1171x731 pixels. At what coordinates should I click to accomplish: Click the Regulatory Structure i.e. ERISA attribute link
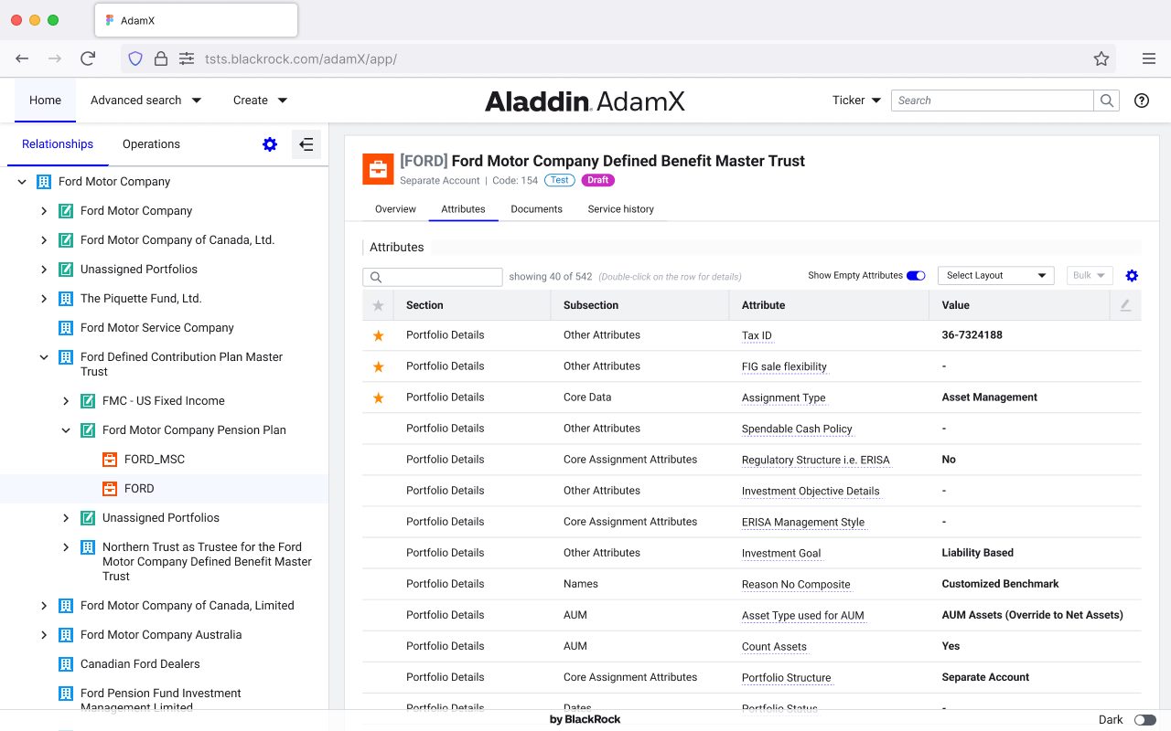[816, 460]
